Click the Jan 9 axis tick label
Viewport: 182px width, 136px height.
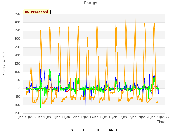pyautogui.click(x=42, y=117)
